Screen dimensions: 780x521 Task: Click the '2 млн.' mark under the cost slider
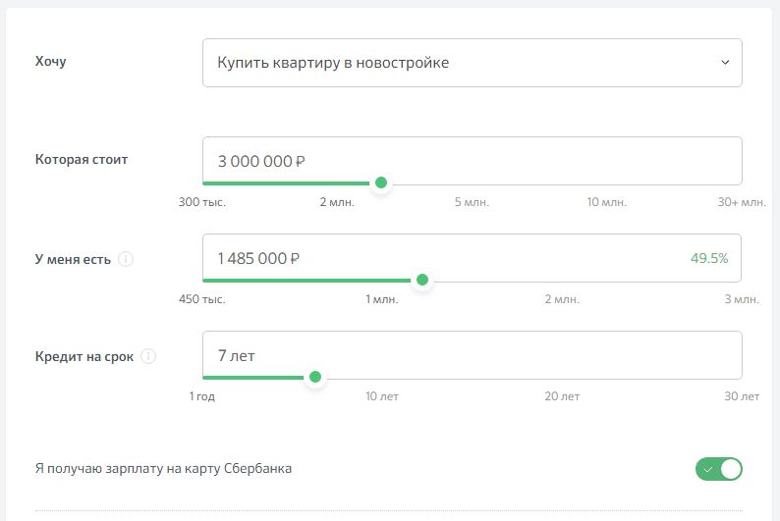point(337,202)
